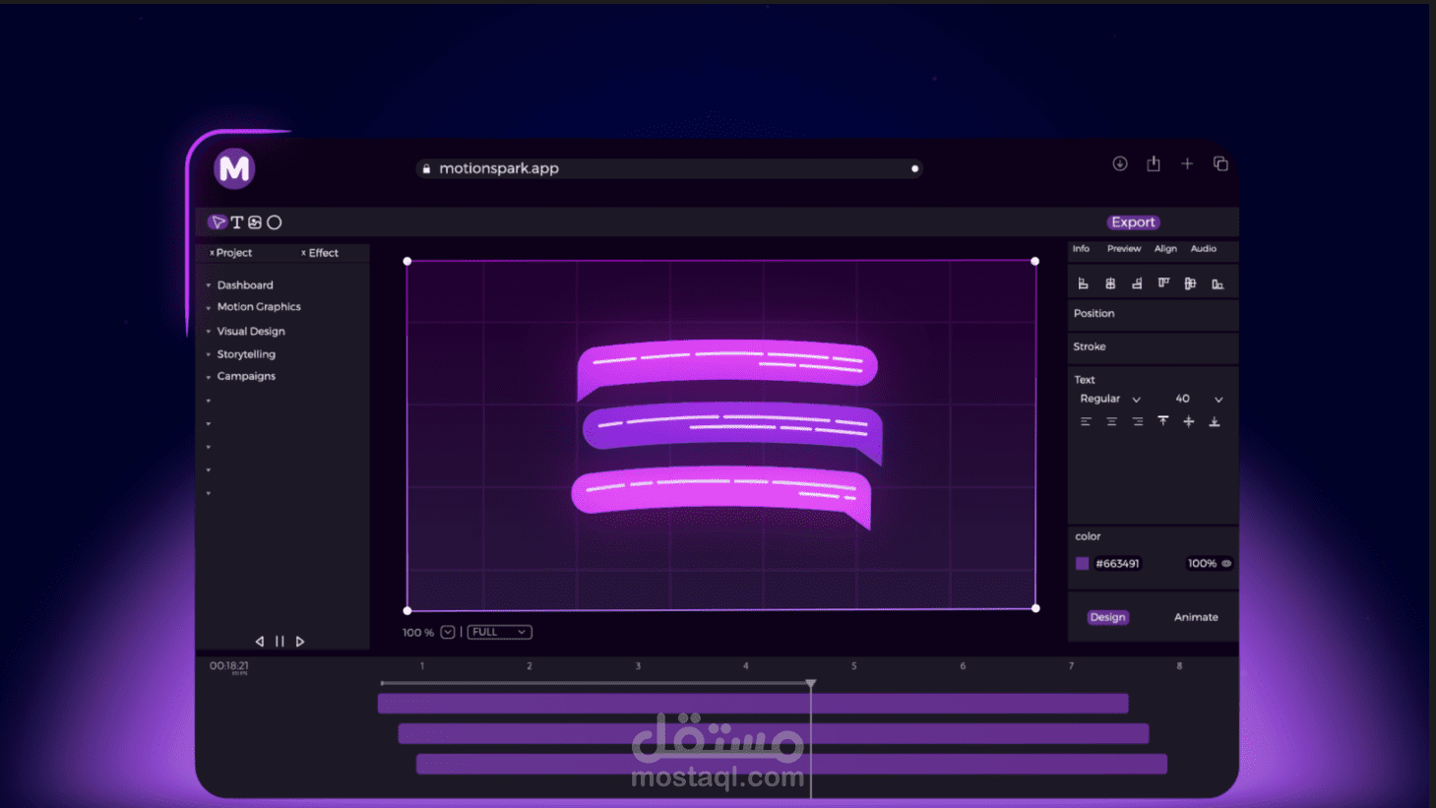Center-align the text paragraph
This screenshot has height=808, width=1436.
tap(1111, 421)
